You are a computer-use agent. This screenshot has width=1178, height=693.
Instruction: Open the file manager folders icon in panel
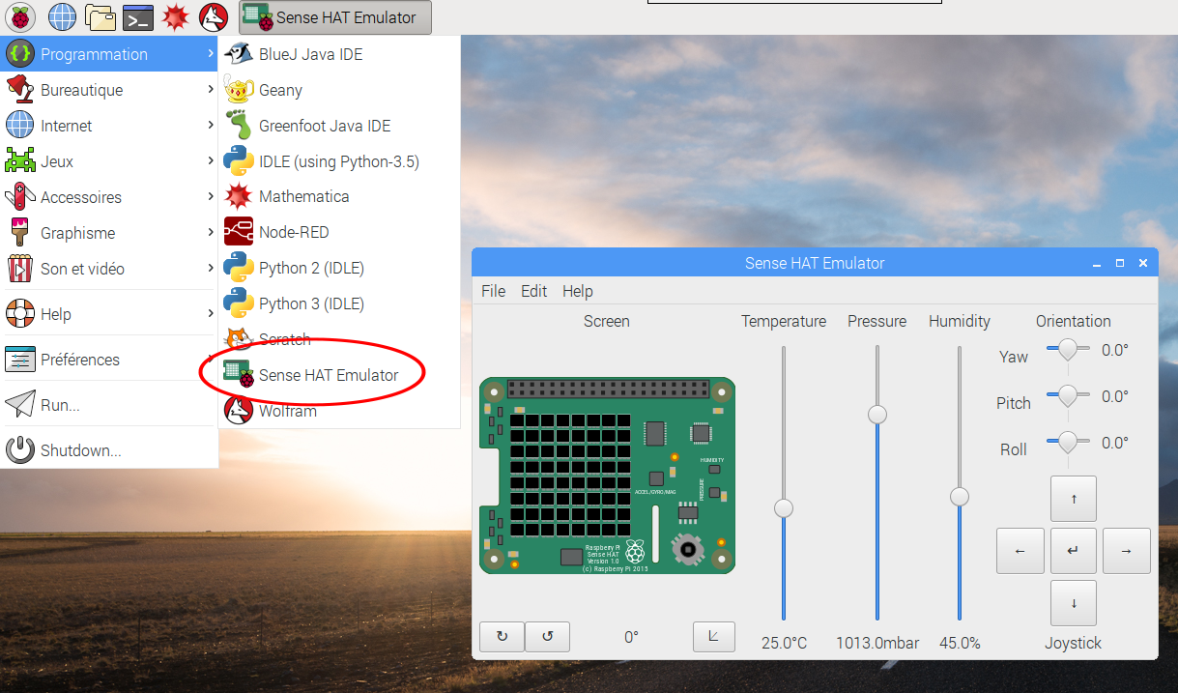pyautogui.click(x=101, y=16)
